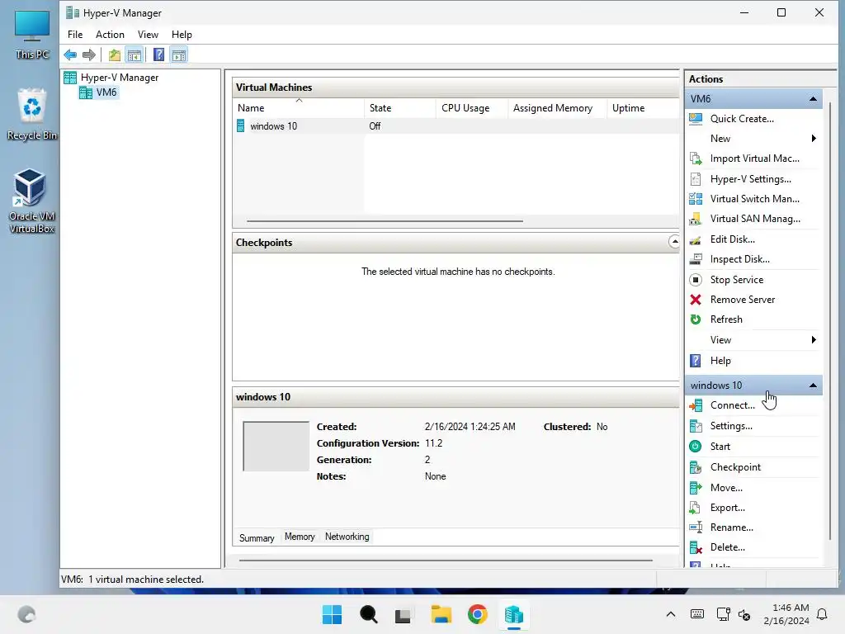Open the View menu in menu bar
Viewport: 845px width, 634px height.
tap(148, 35)
